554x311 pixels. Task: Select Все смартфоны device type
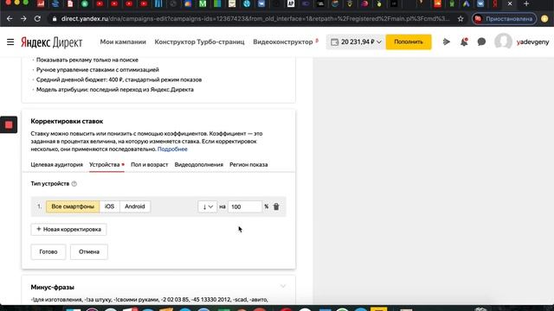(x=73, y=206)
